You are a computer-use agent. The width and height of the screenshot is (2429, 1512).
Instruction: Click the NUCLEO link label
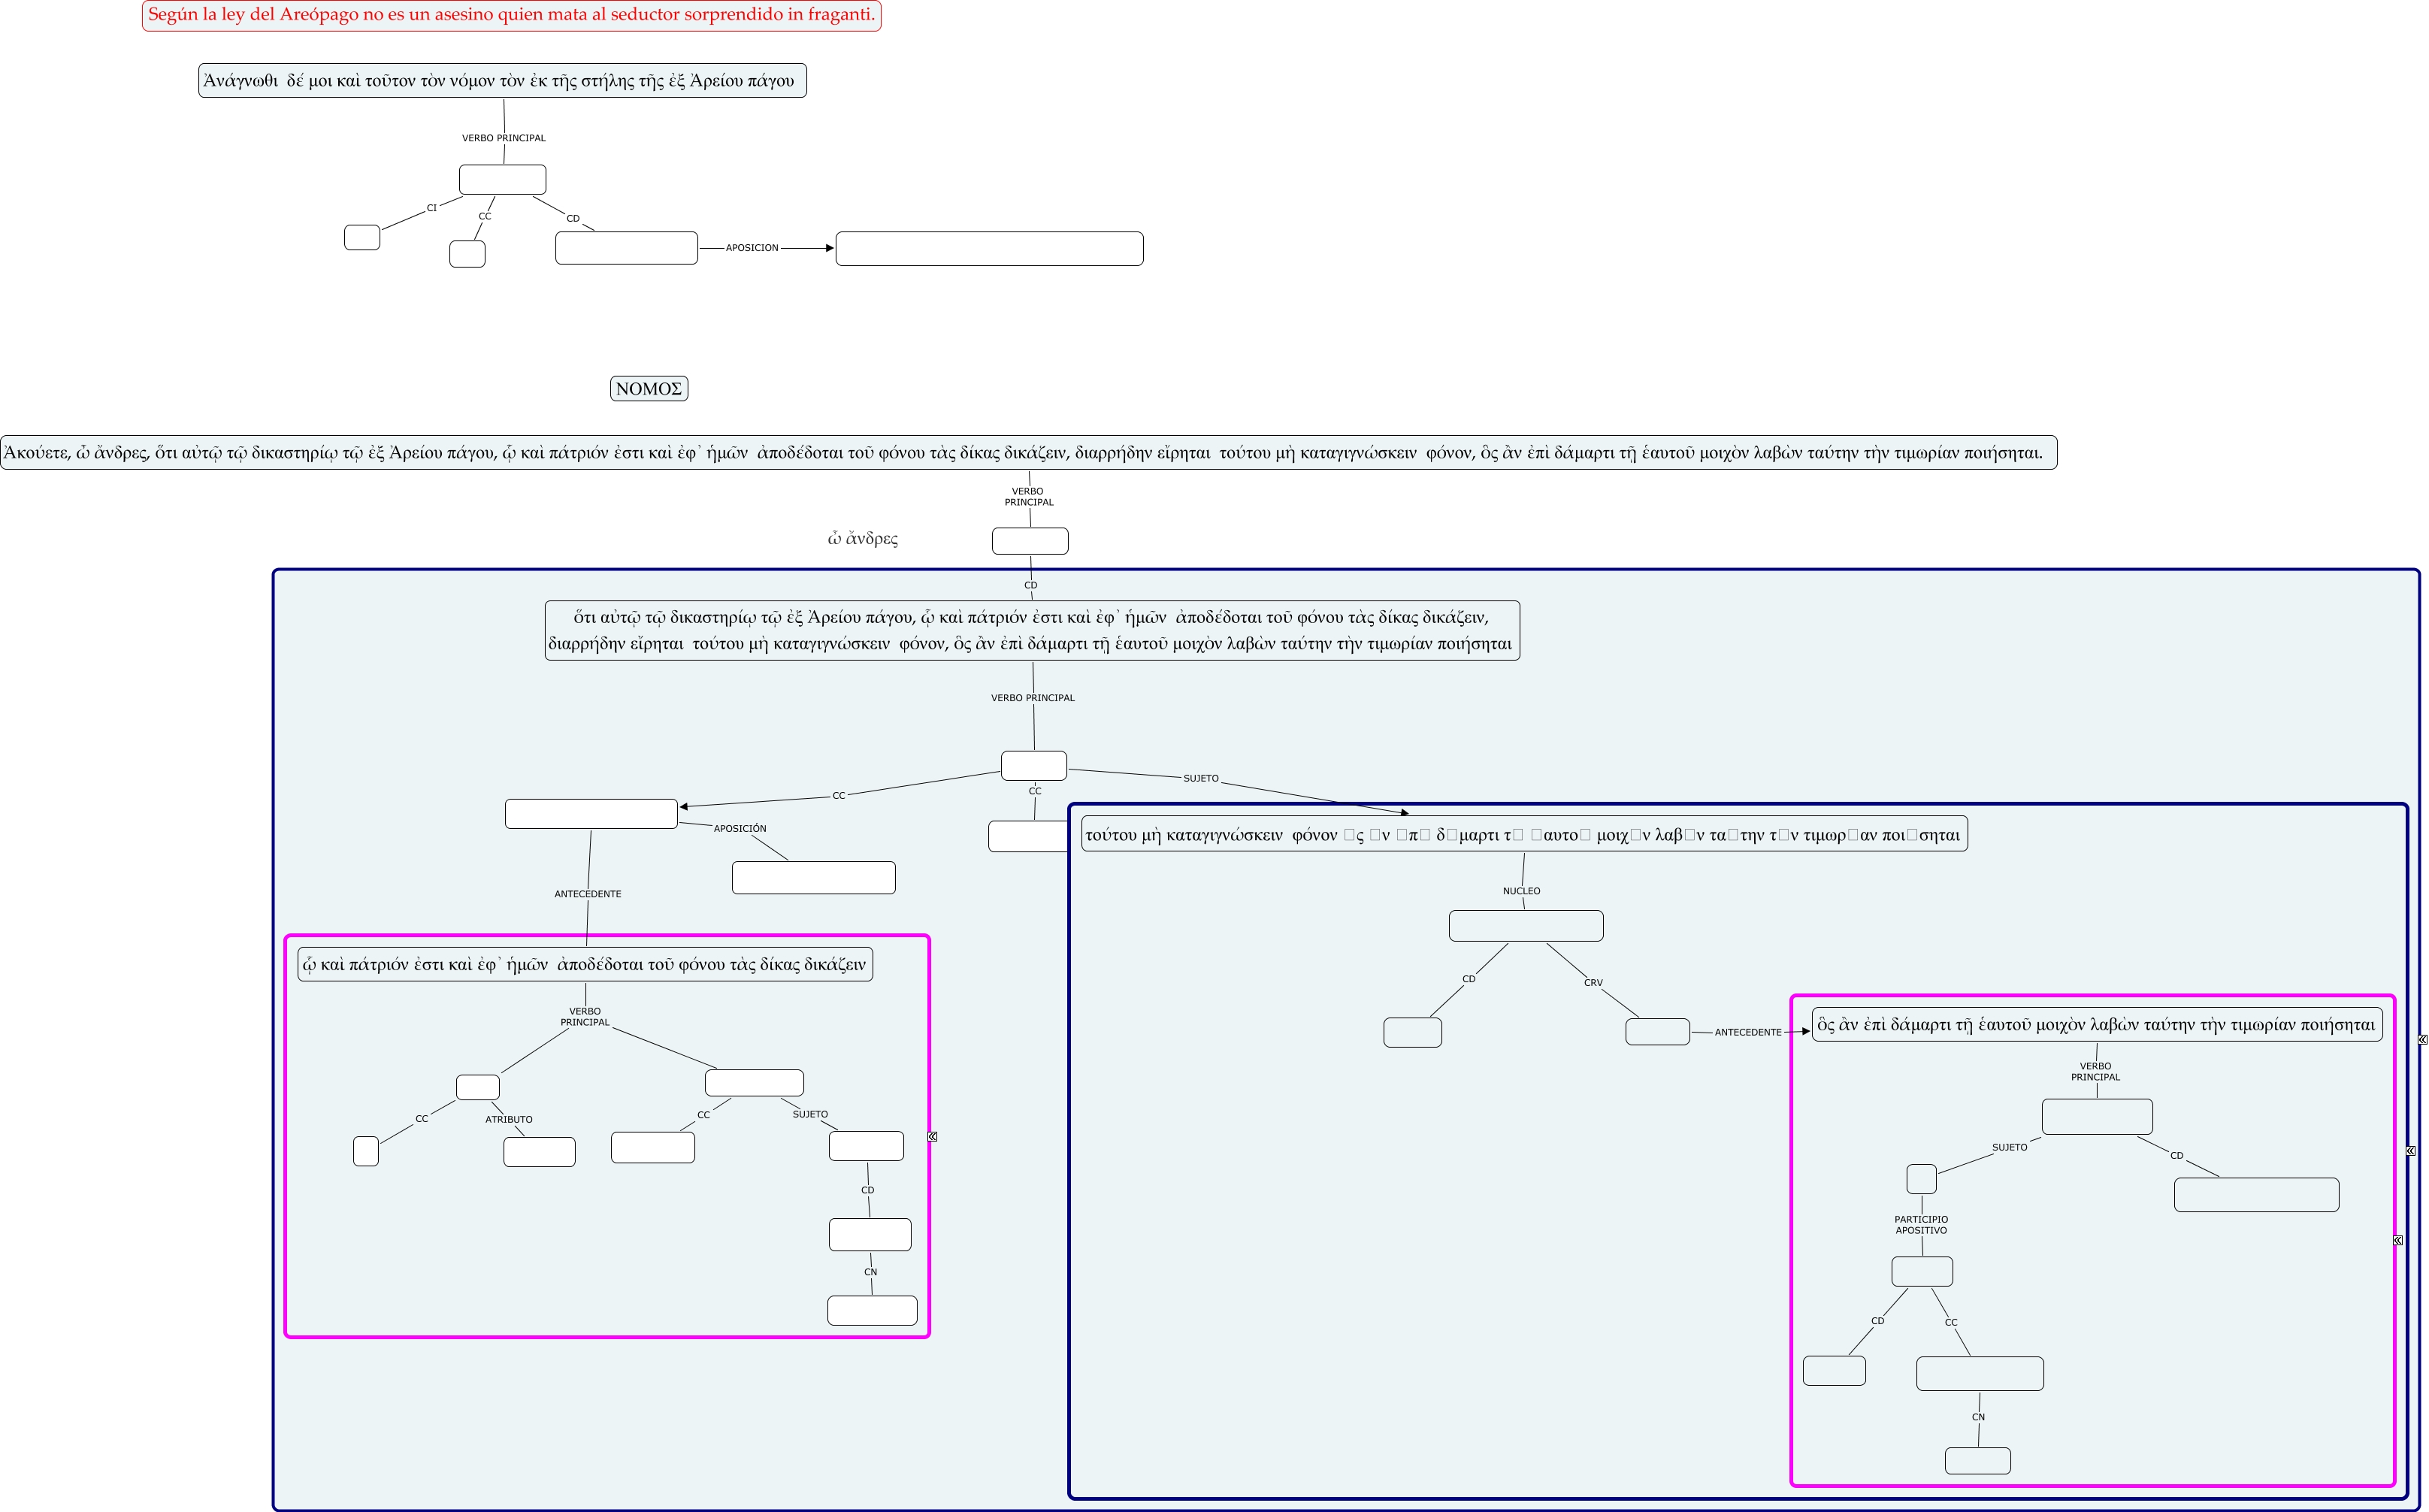pos(1521,891)
